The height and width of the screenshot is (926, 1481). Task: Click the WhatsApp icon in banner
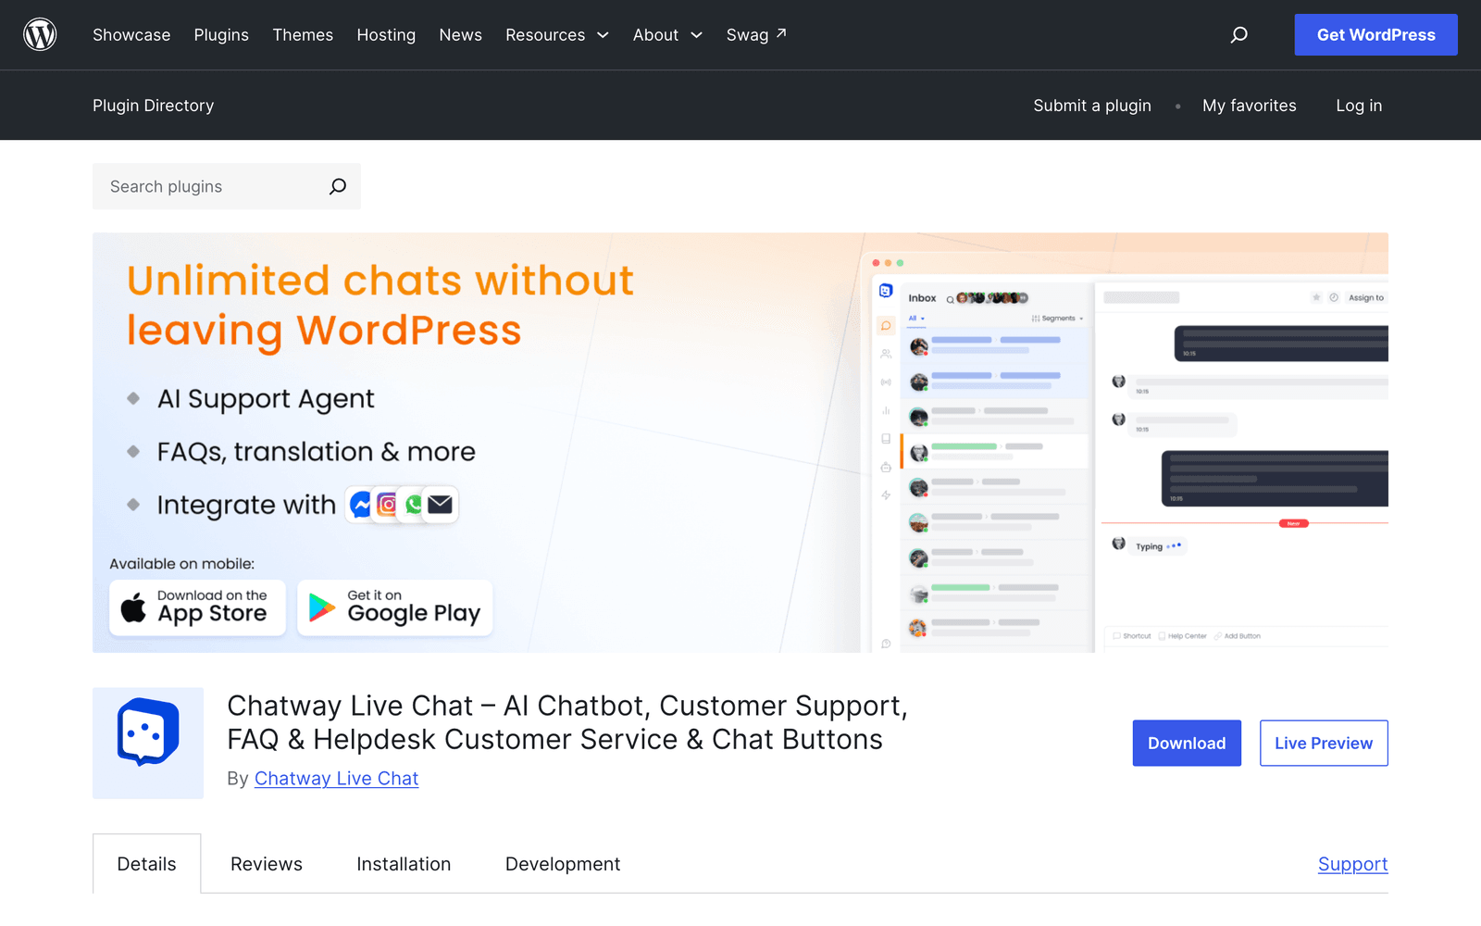tap(414, 505)
